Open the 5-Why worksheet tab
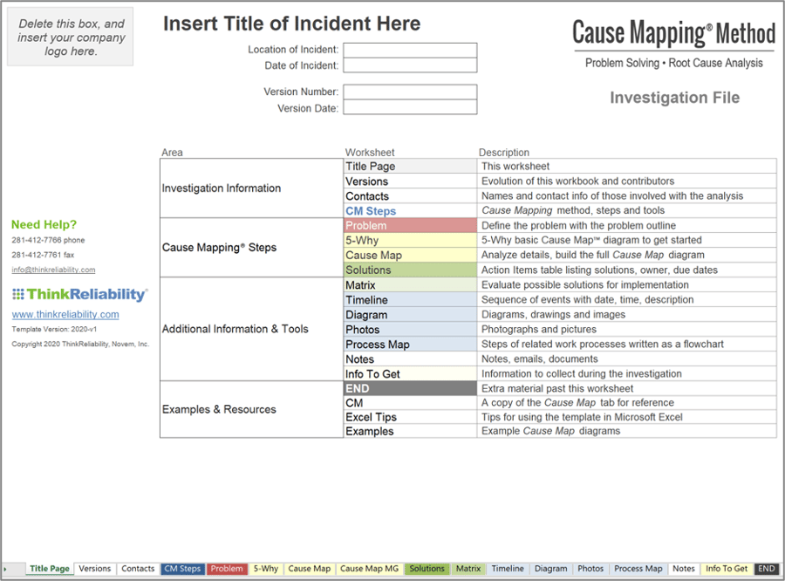This screenshot has width=785, height=581. (265, 568)
